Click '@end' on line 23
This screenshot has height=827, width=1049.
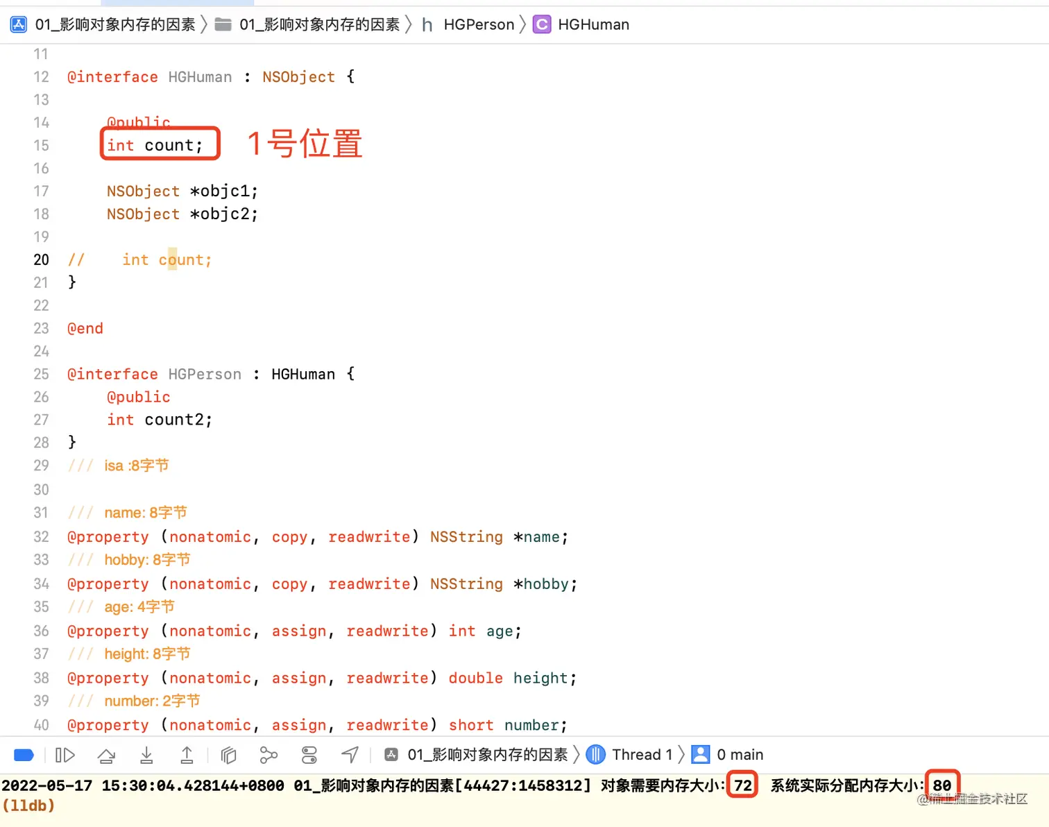click(x=85, y=329)
